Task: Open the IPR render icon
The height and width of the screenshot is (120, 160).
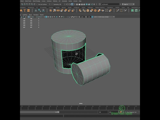Action: coord(82,4)
